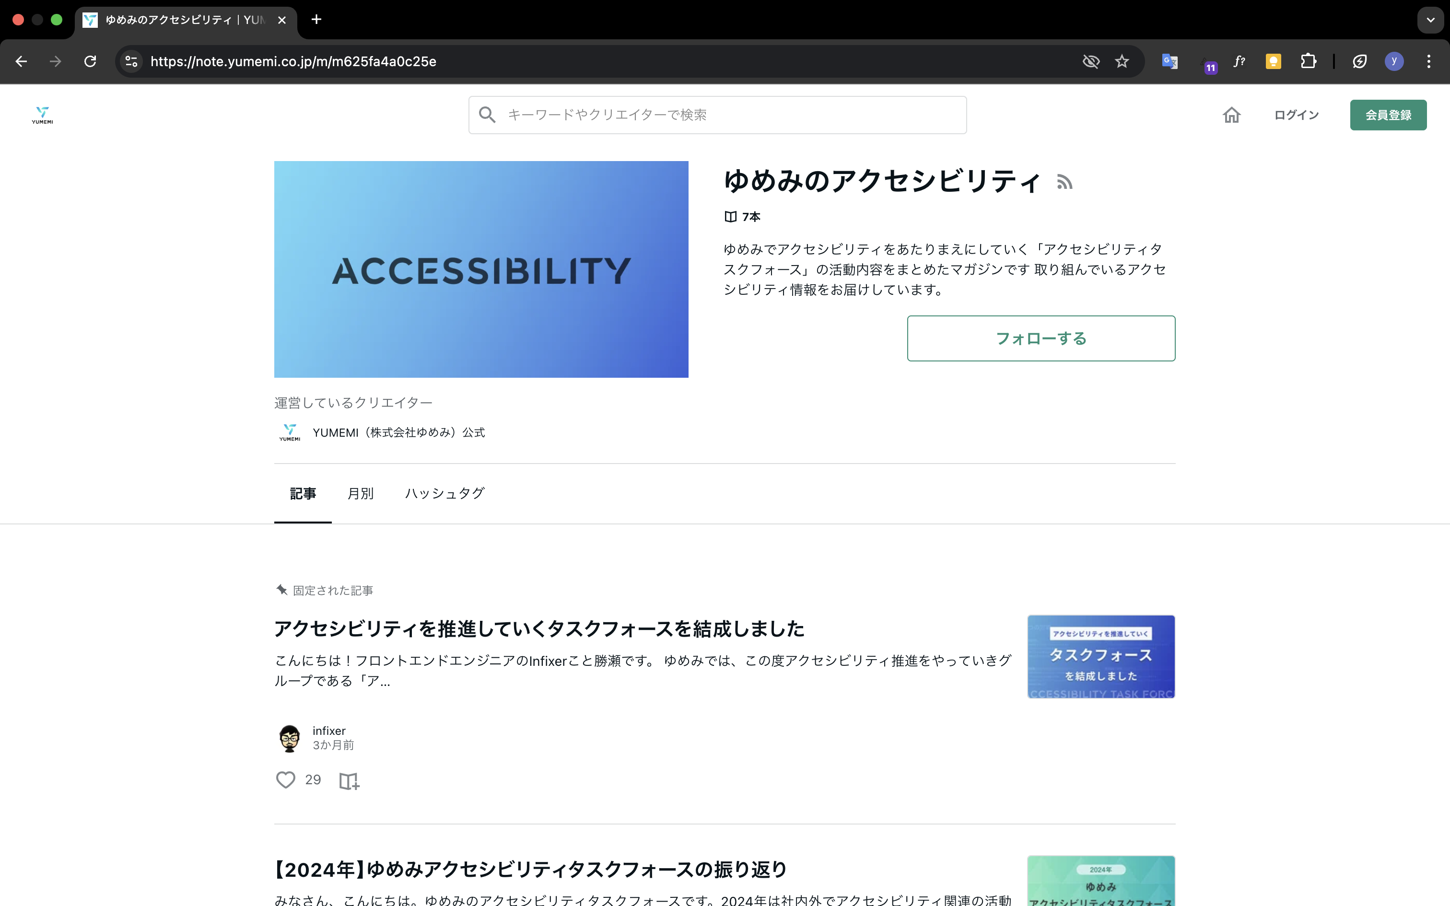Click the フォローする button

point(1041,338)
